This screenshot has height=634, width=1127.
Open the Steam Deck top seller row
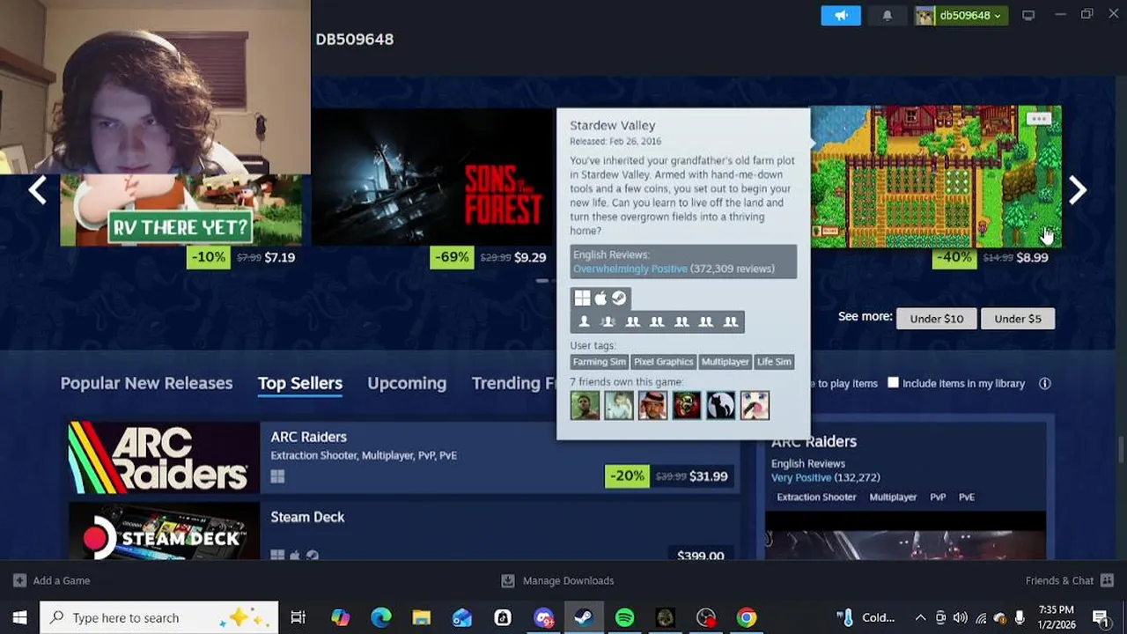pos(404,531)
